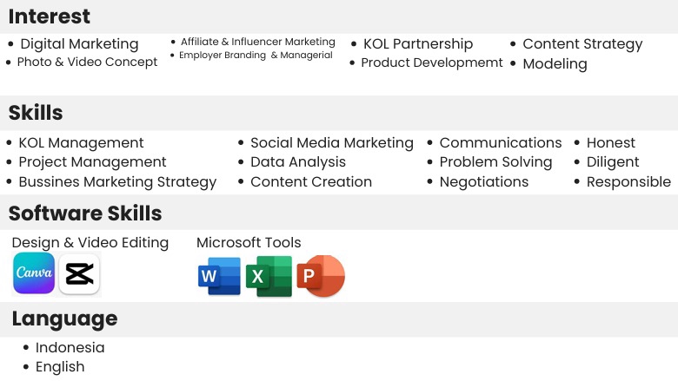Click the Skills section heading
The height and width of the screenshot is (381, 678).
(36, 113)
